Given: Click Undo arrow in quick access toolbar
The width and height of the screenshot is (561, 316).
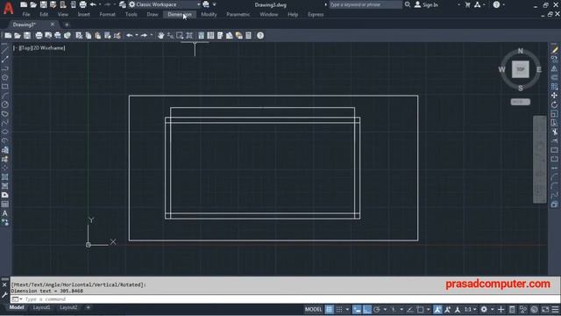Looking at the screenshot, I should (93, 4).
